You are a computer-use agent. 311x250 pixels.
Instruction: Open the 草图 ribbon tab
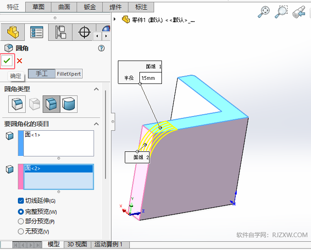tap(38, 7)
